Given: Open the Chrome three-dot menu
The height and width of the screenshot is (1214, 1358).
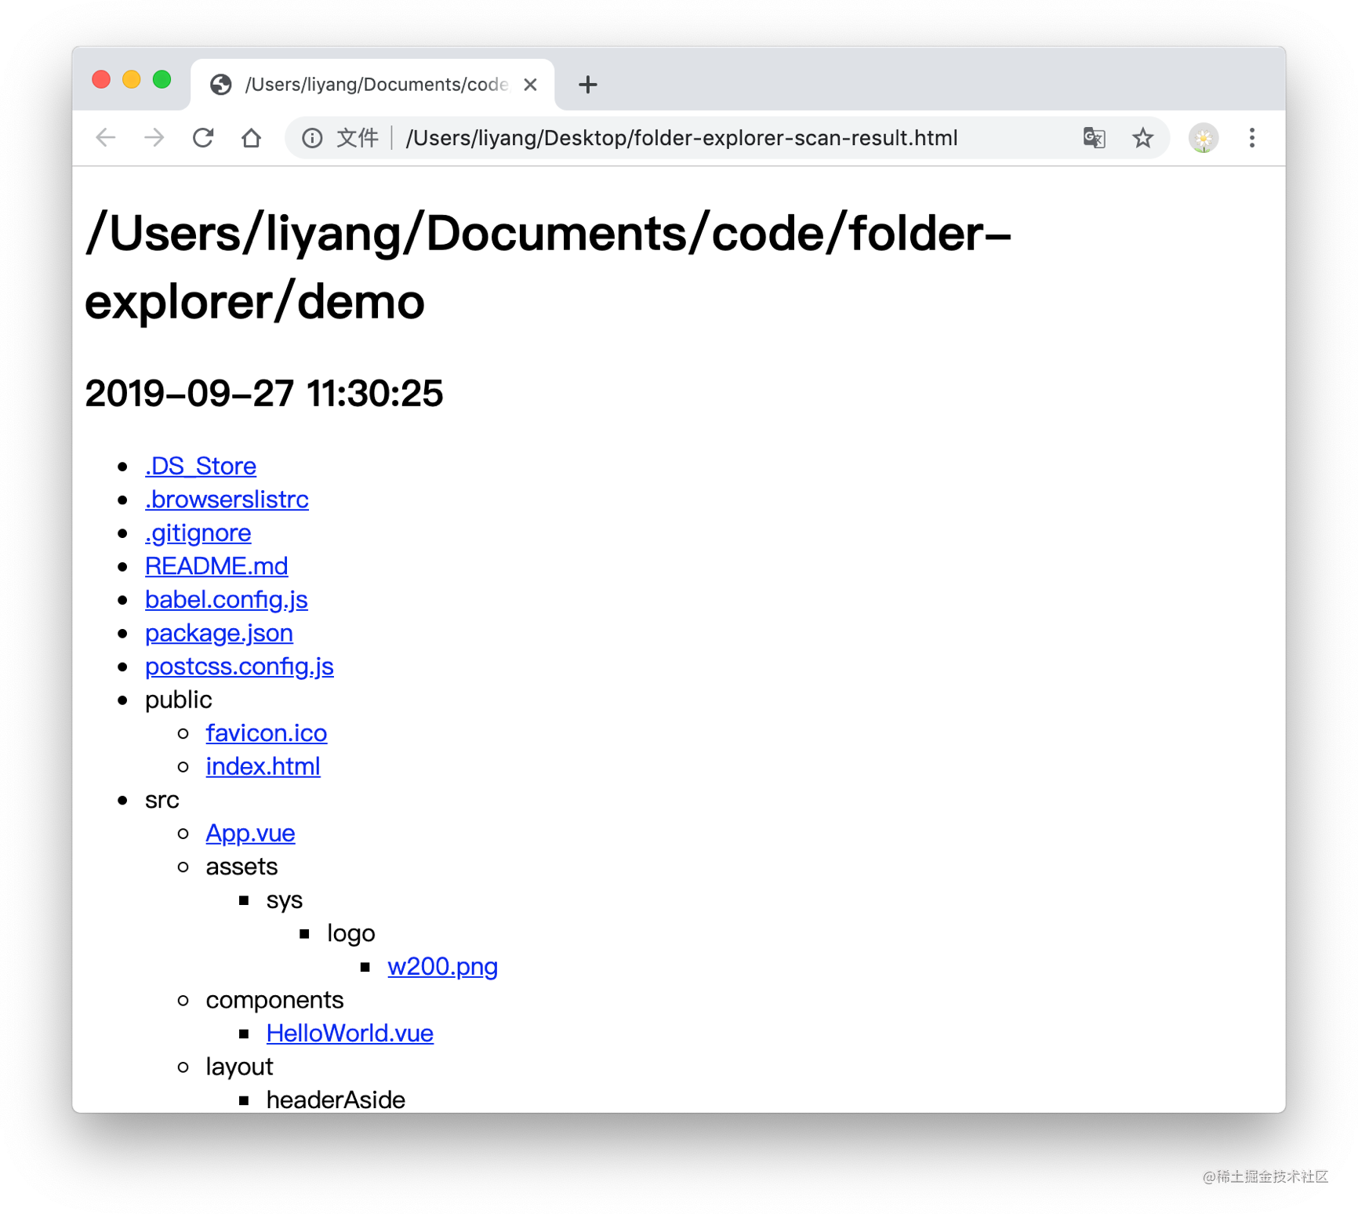Looking at the screenshot, I should click(x=1252, y=138).
